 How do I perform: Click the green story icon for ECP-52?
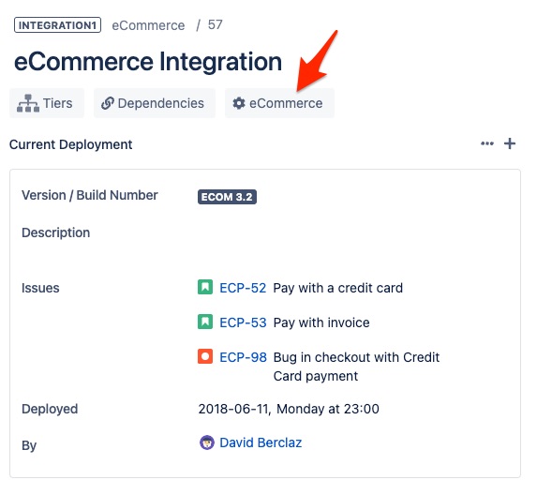tap(205, 287)
